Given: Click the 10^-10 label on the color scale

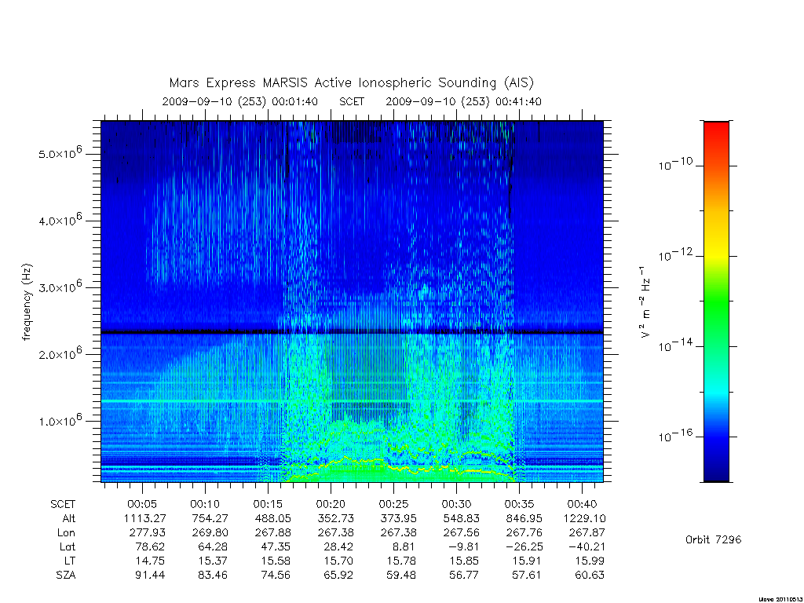Looking at the screenshot, I should click(675, 164).
